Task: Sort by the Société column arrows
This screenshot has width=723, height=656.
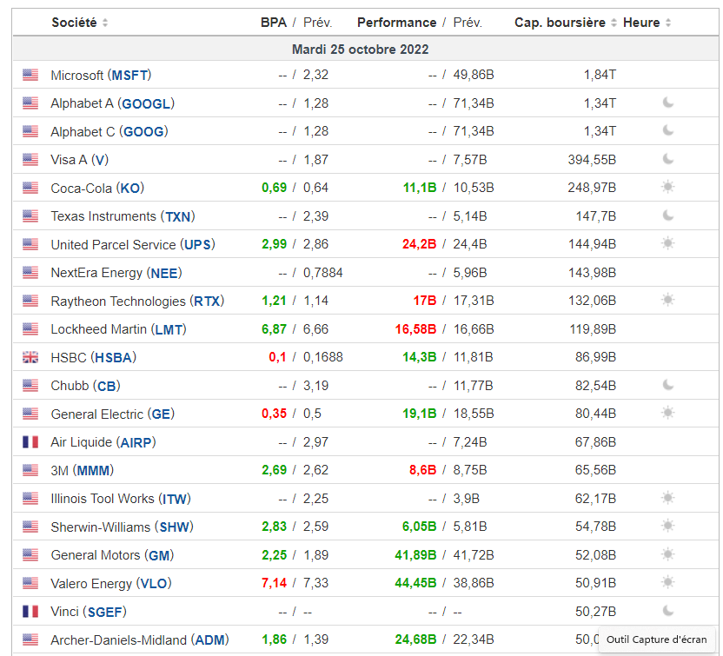Action: tap(105, 23)
